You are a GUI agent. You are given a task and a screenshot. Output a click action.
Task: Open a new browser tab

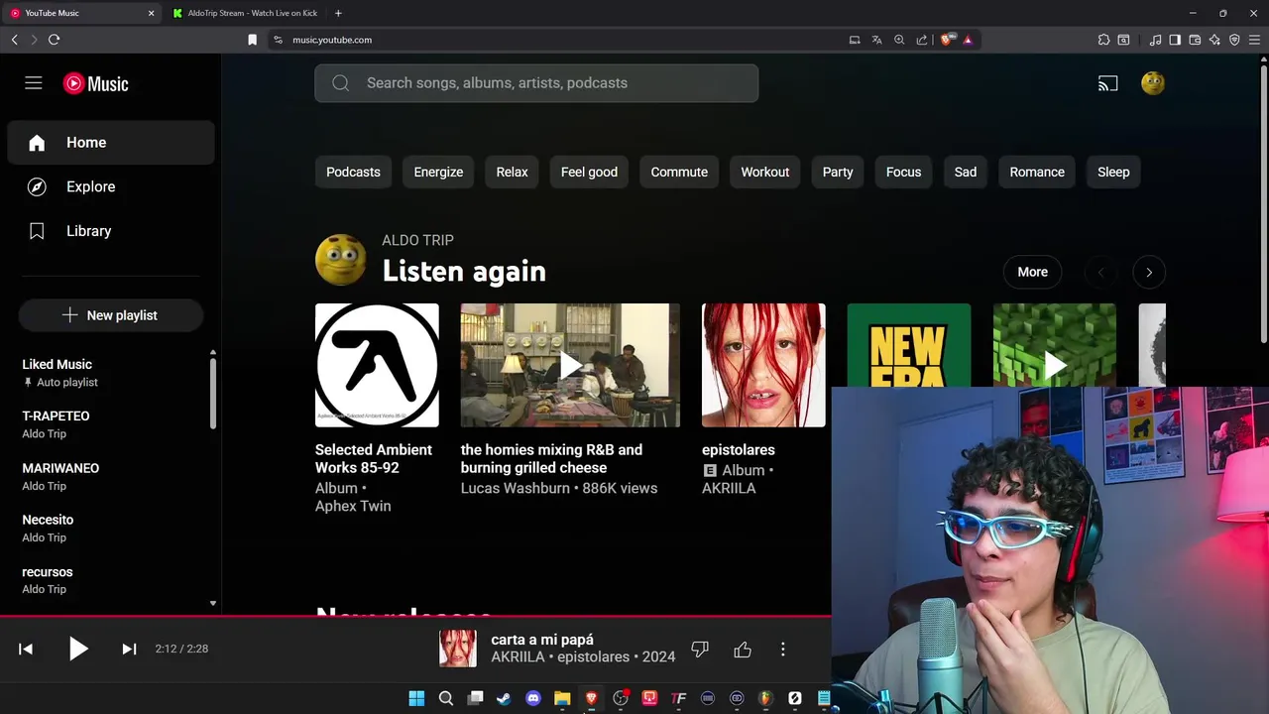tap(338, 13)
